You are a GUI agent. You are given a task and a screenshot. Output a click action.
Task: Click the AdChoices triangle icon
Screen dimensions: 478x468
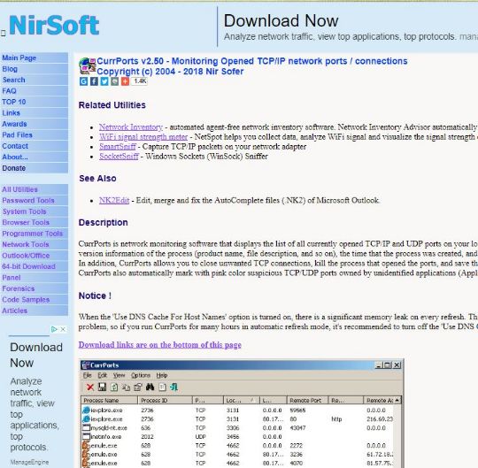(54, 329)
